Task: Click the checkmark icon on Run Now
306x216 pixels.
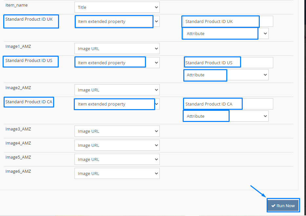Action: tap(273, 206)
